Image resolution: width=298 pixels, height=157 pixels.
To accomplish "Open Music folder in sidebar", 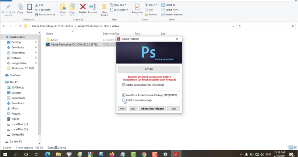I will 15,109.
